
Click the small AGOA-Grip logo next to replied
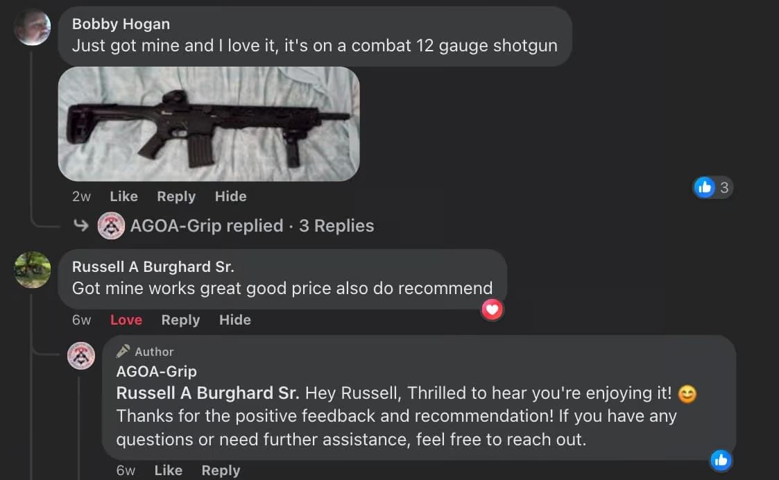tap(111, 225)
